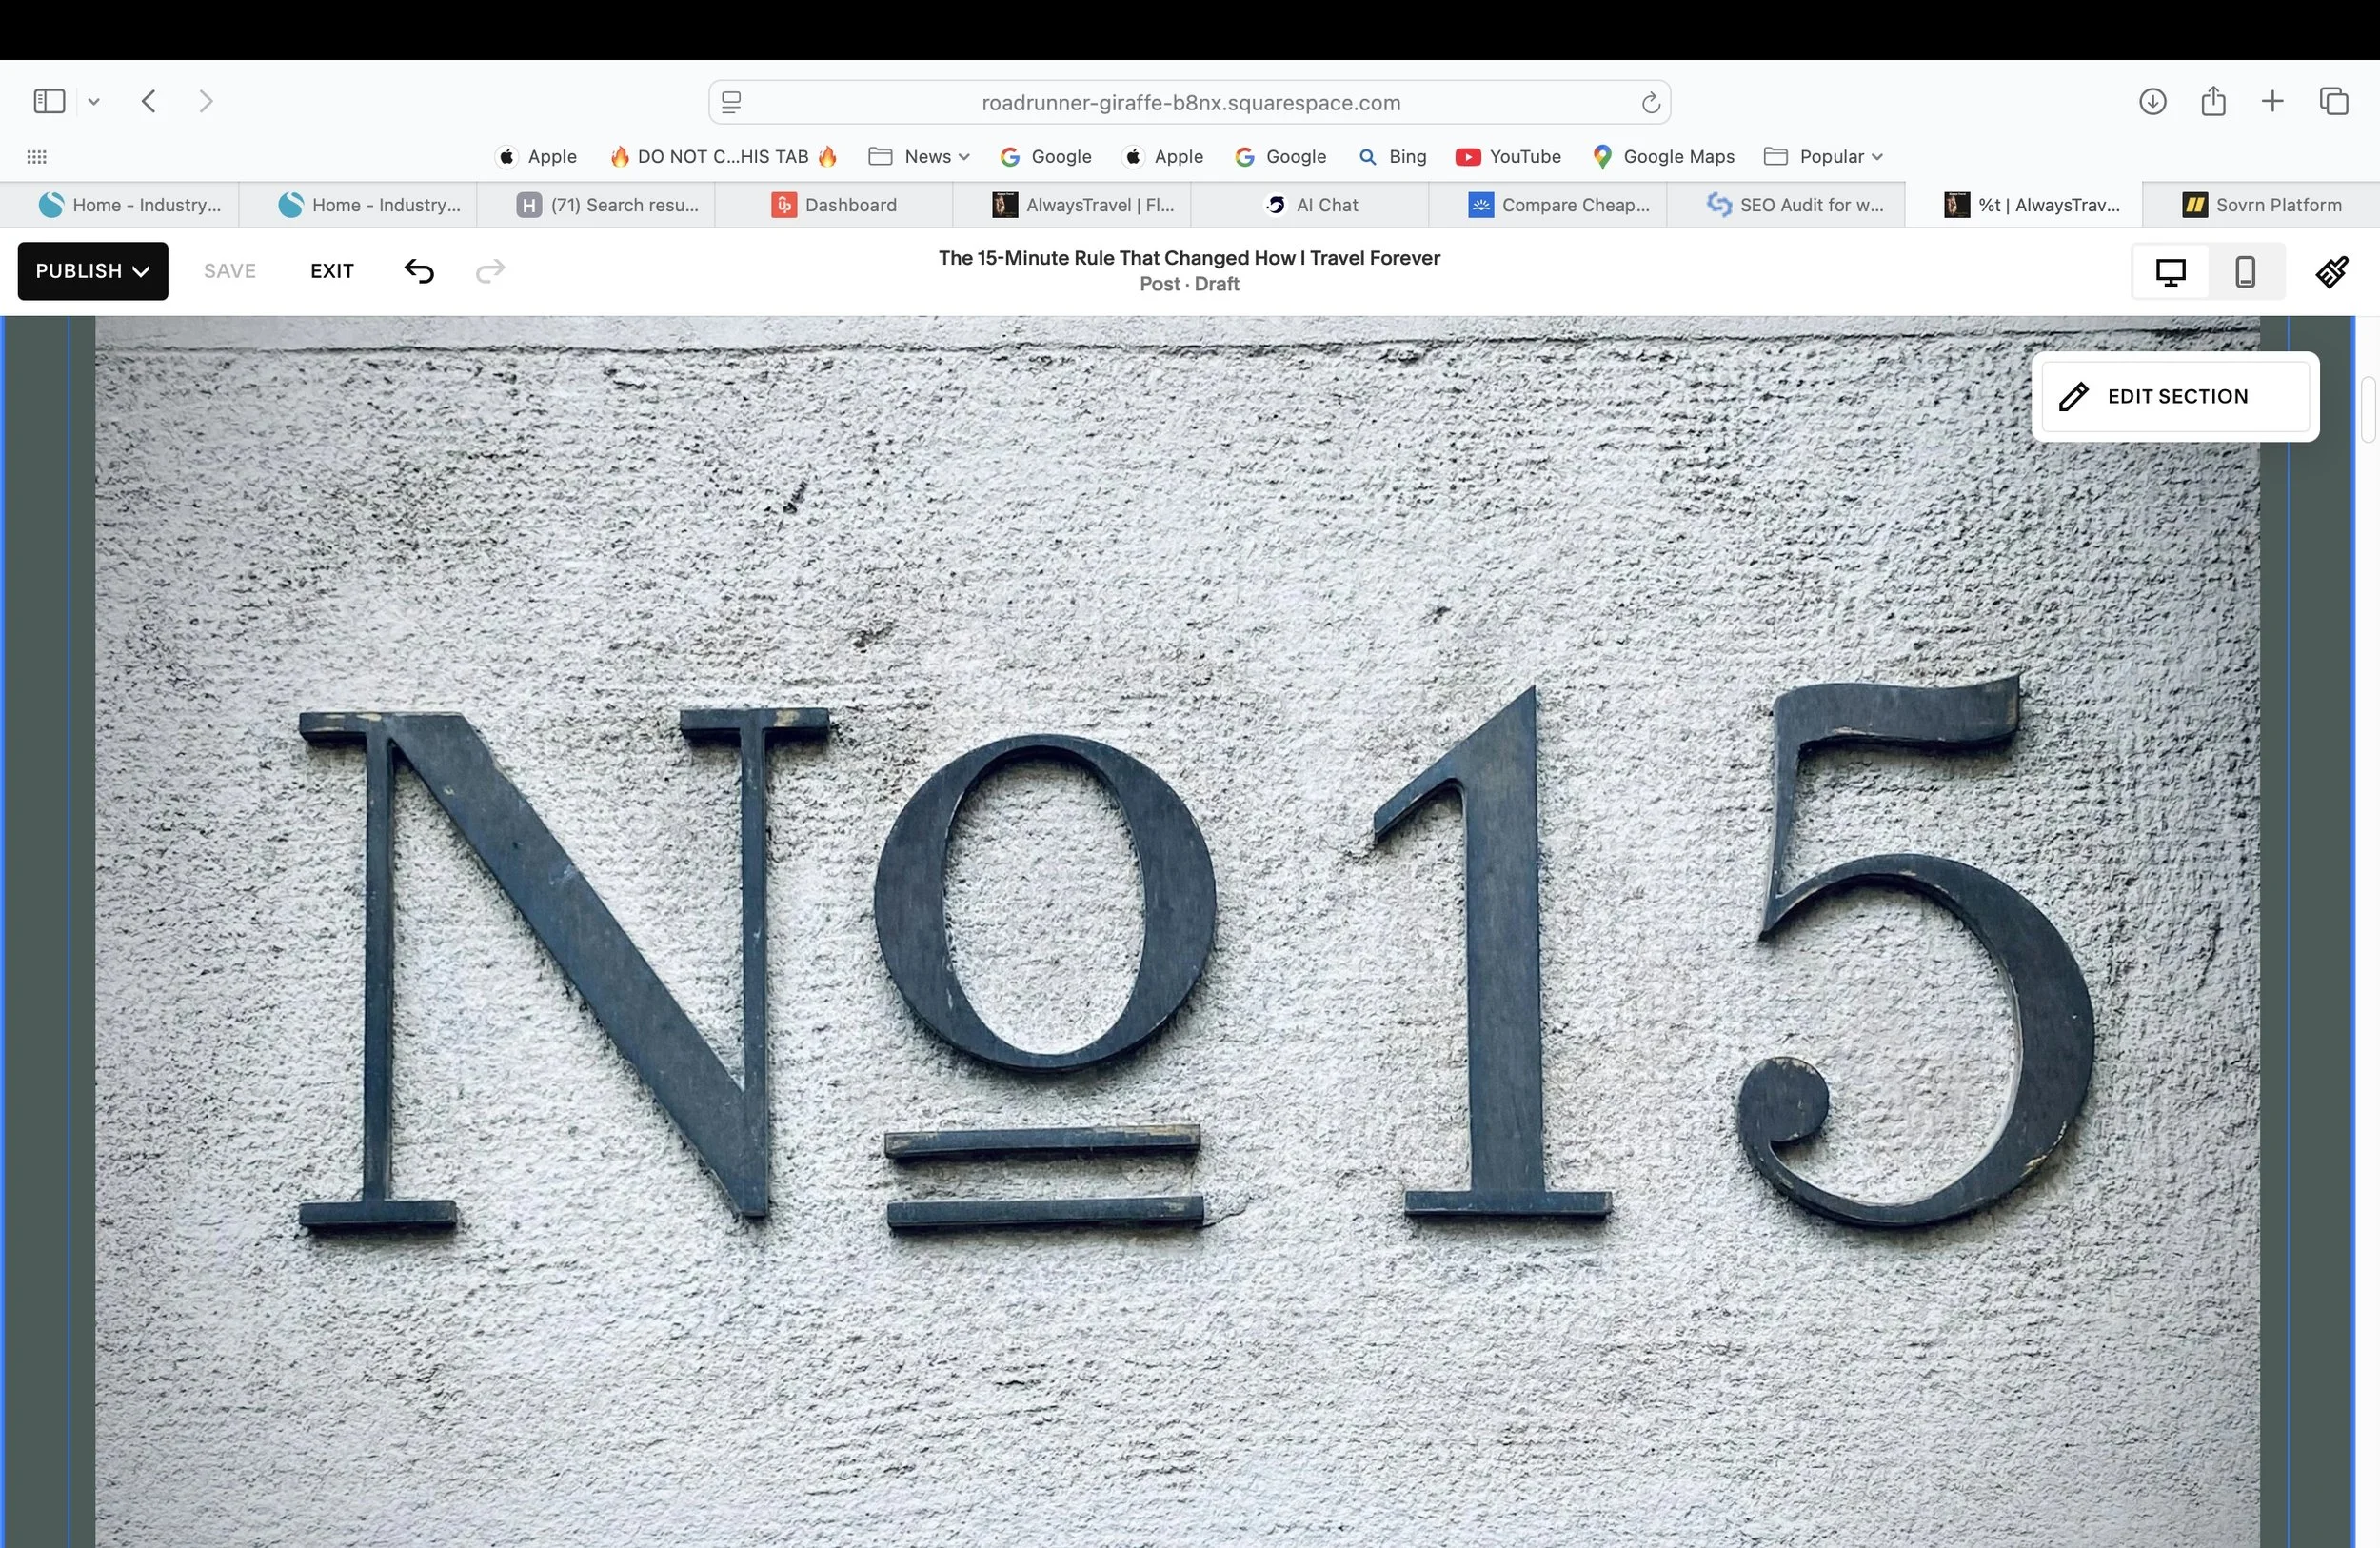Click the Safari downloads icon
The image size is (2380, 1548).
(2152, 101)
